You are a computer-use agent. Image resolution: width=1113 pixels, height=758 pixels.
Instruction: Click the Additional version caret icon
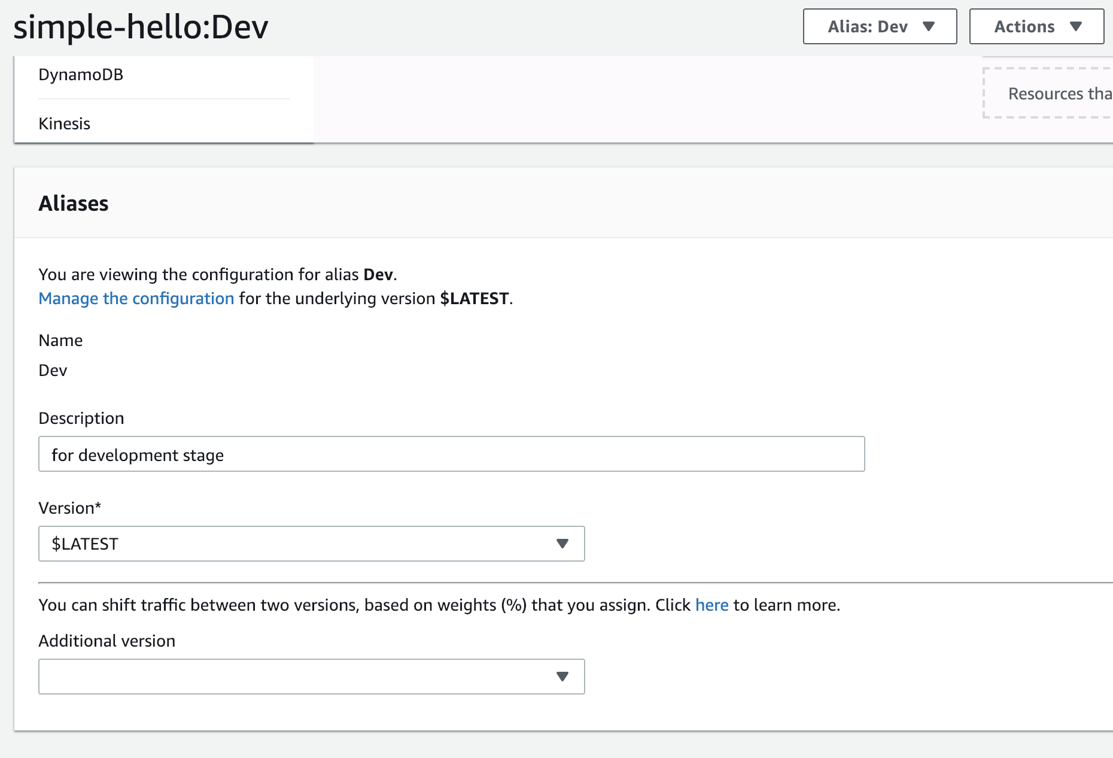click(x=561, y=677)
